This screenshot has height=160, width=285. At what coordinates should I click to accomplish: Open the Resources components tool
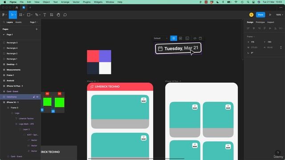coord(52,15)
